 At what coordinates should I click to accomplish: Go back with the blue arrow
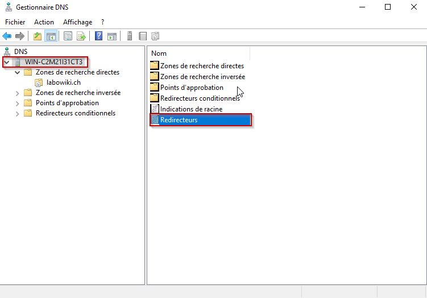tap(7, 36)
